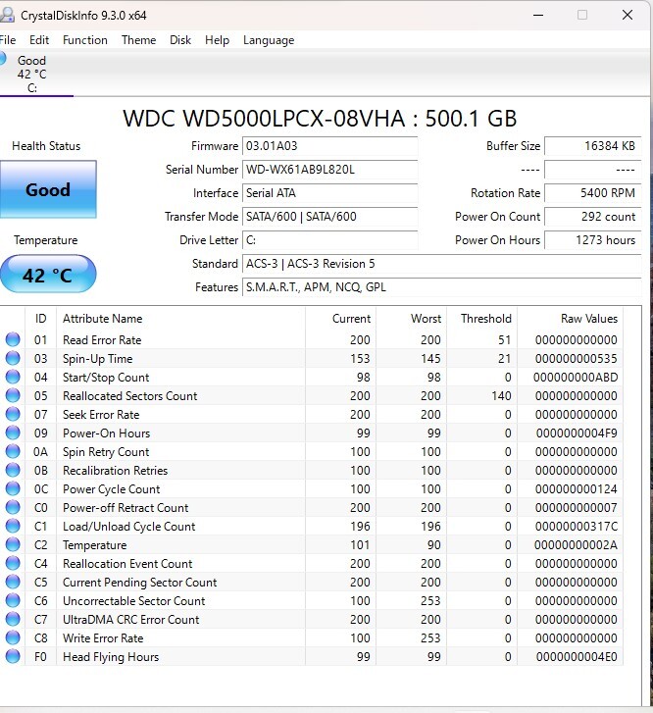
Task: Close the CrystalDiskInfo window
Action: pyautogui.click(x=628, y=15)
